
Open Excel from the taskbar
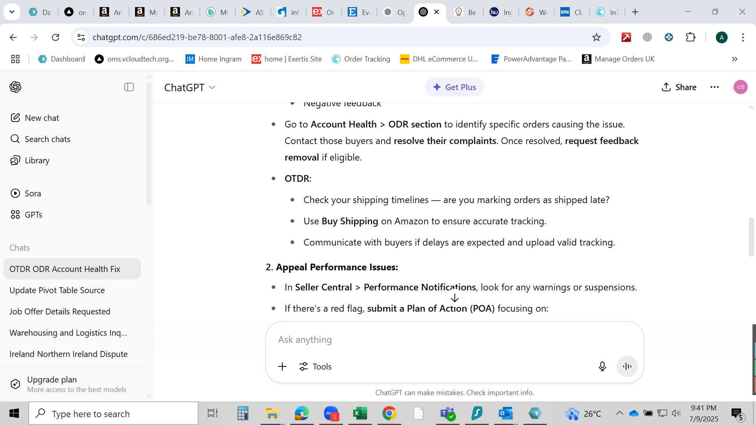359,414
